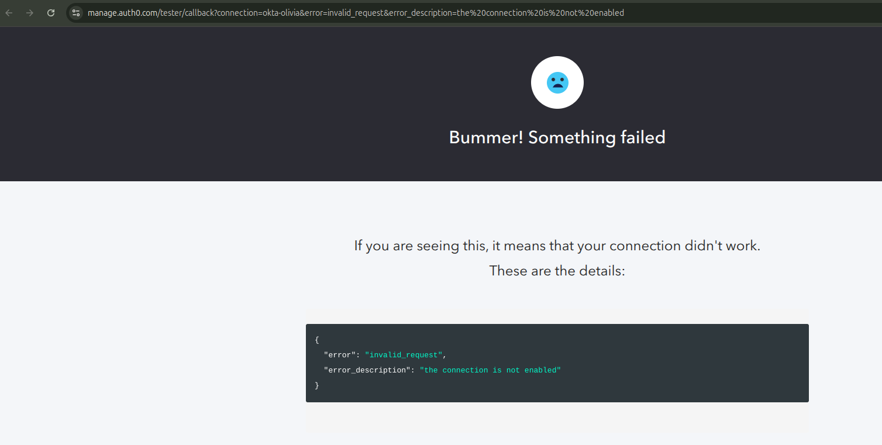The image size is (882, 445).
Task: Click the "Bummer! Something failed" heading
Action: click(x=557, y=137)
